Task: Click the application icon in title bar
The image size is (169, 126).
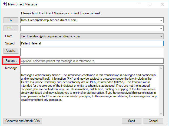Action: pyautogui.click(x=5, y=4)
